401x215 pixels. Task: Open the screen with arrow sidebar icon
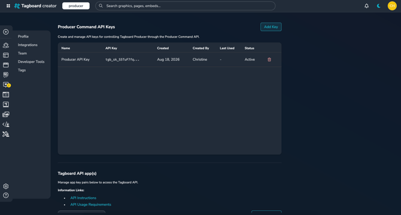[x=5, y=105]
